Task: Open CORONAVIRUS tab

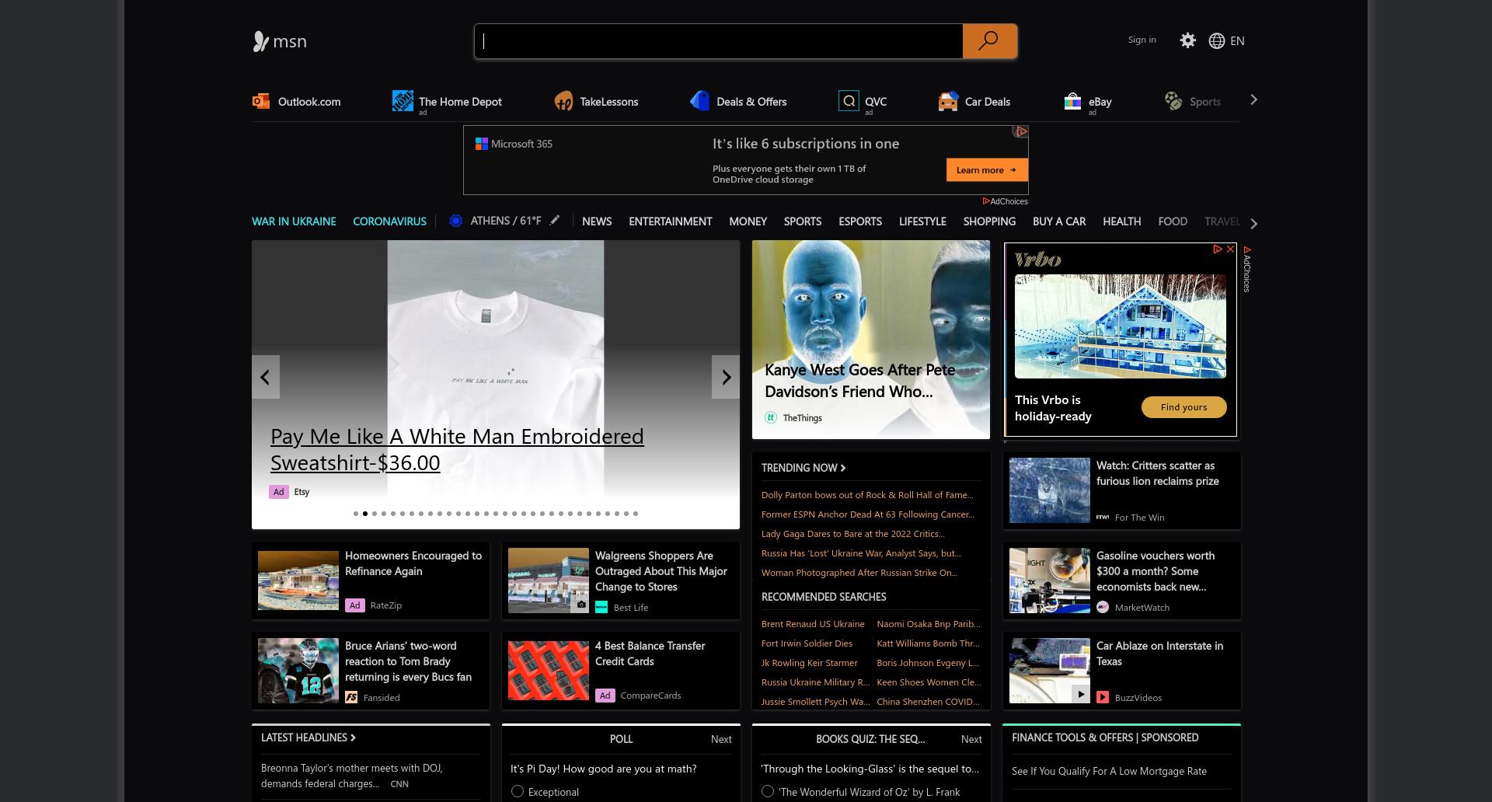Action: coord(389,221)
